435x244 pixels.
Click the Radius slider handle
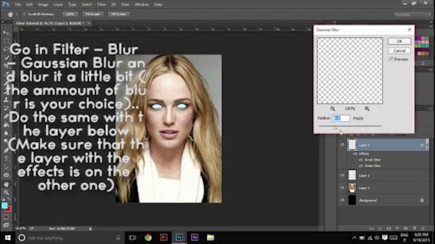335,128
